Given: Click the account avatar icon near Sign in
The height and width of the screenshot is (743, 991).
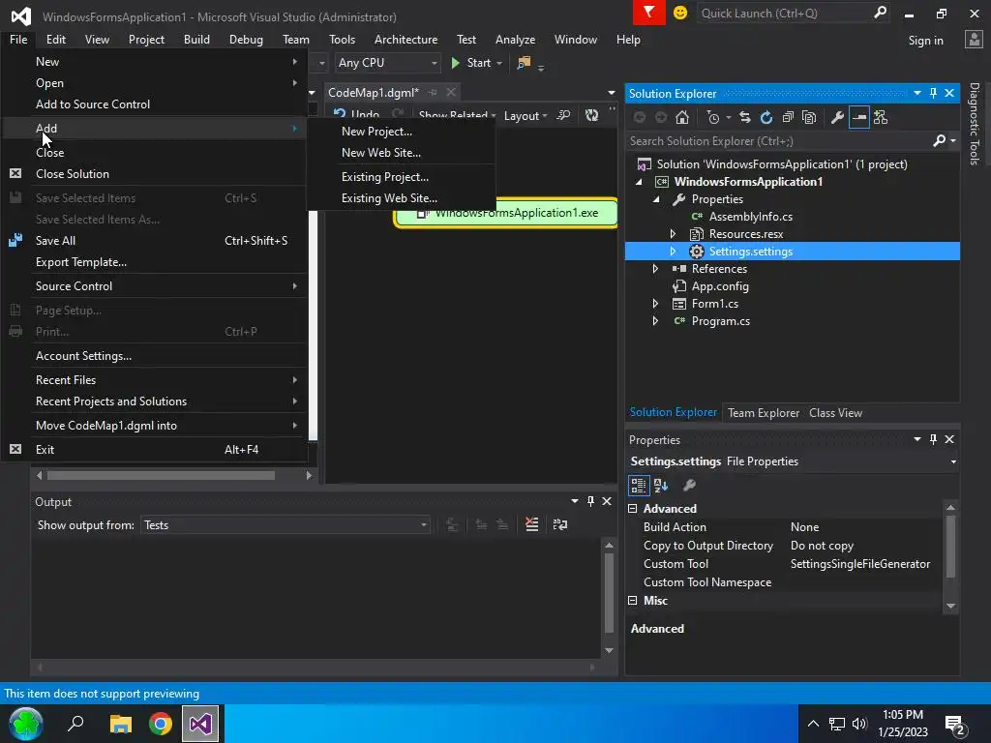Looking at the screenshot, I should 974,39.
